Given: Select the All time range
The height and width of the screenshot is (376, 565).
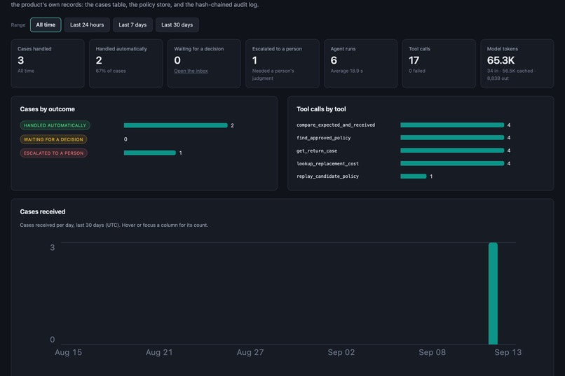Looking at the screenshot, I should click(x=46, y=25).
